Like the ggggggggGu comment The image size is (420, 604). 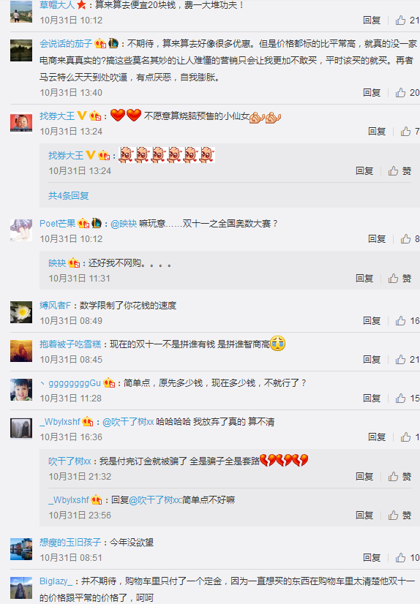tap(408, 398)
